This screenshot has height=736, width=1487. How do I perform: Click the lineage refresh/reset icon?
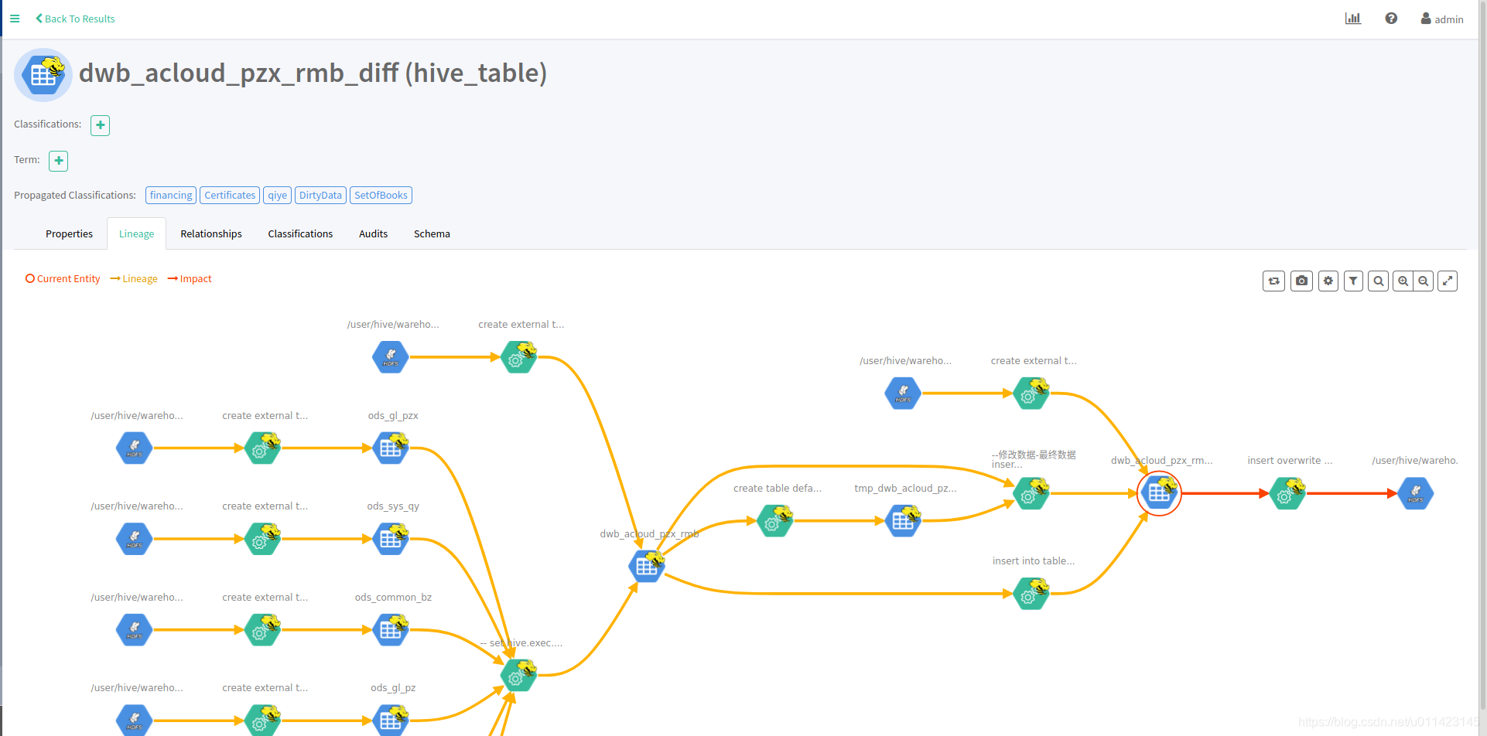[x=1273, y=281]
